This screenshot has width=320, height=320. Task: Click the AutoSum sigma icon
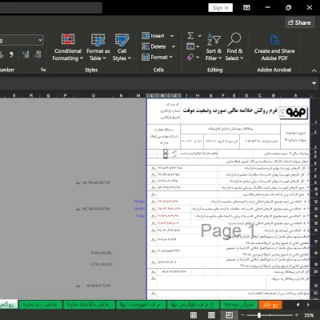click(x=190, y=35)
